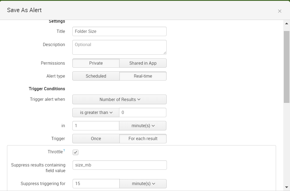Edit the Title field containing 'Folder Size'

pyautogui.click(x=119, y=31)
